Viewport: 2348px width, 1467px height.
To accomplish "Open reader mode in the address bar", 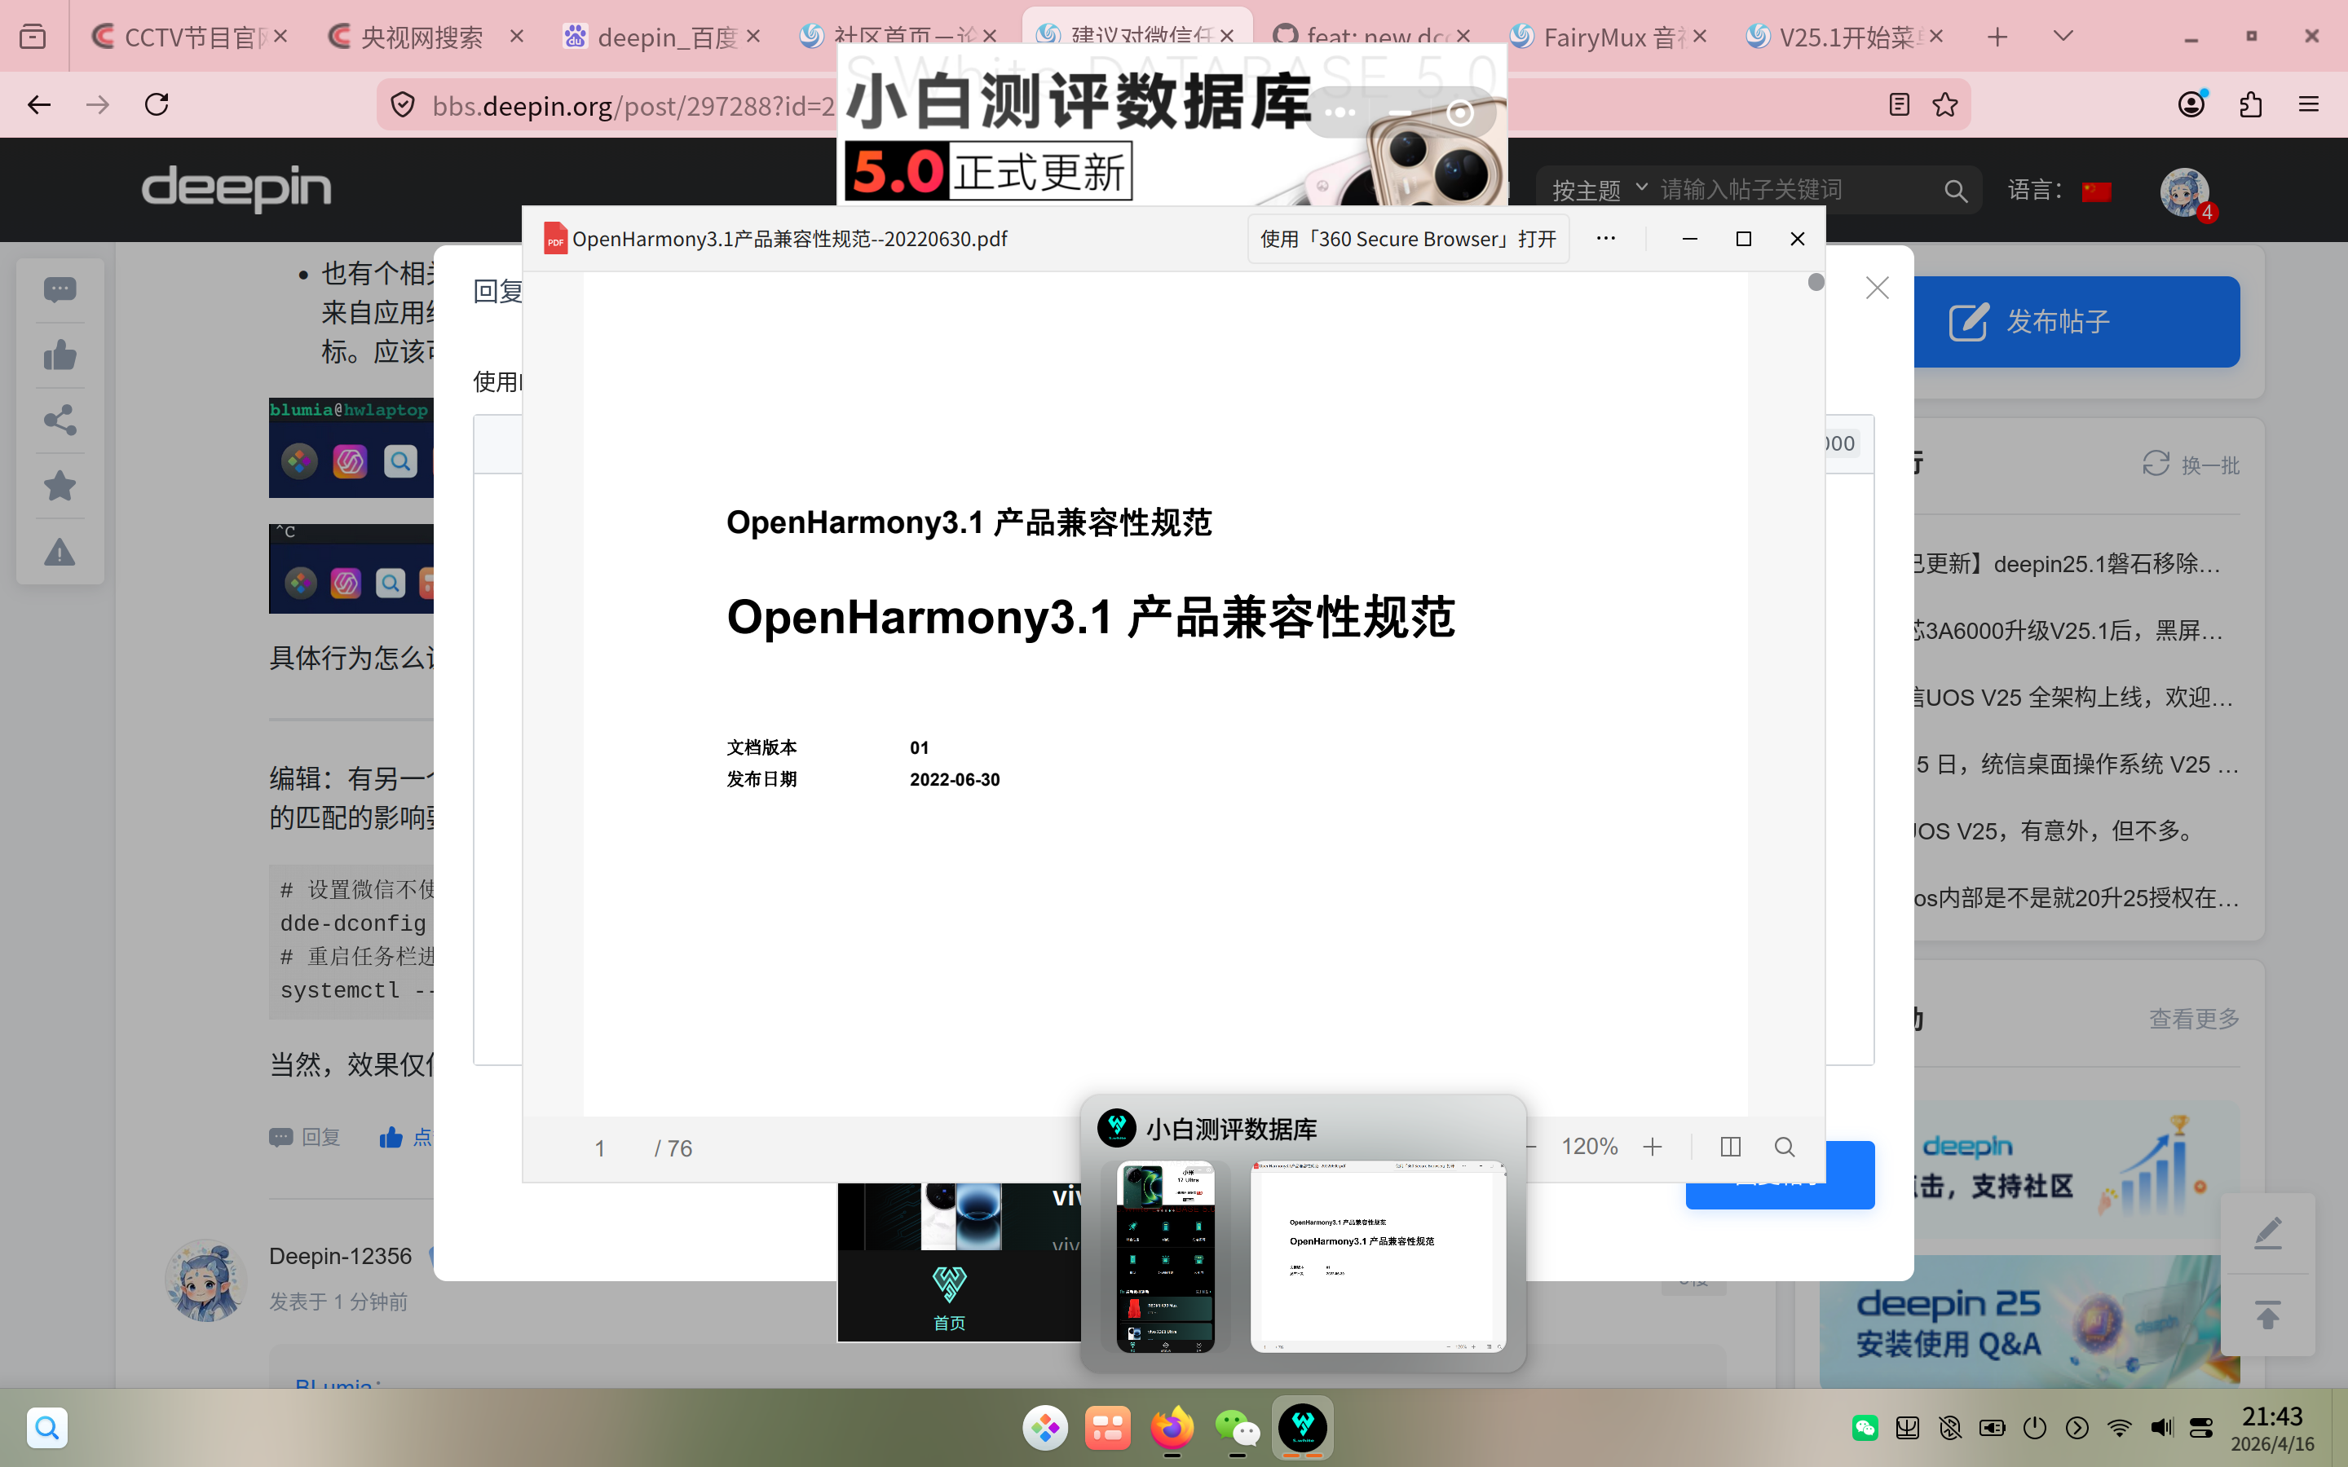I will (1898, 104).
